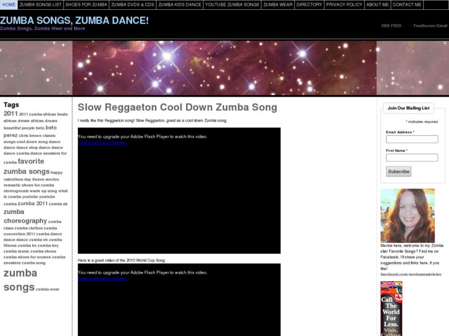Open the happy valentines day tag
The width and height of the screenshot is (449, 336).
click(33, 176)
